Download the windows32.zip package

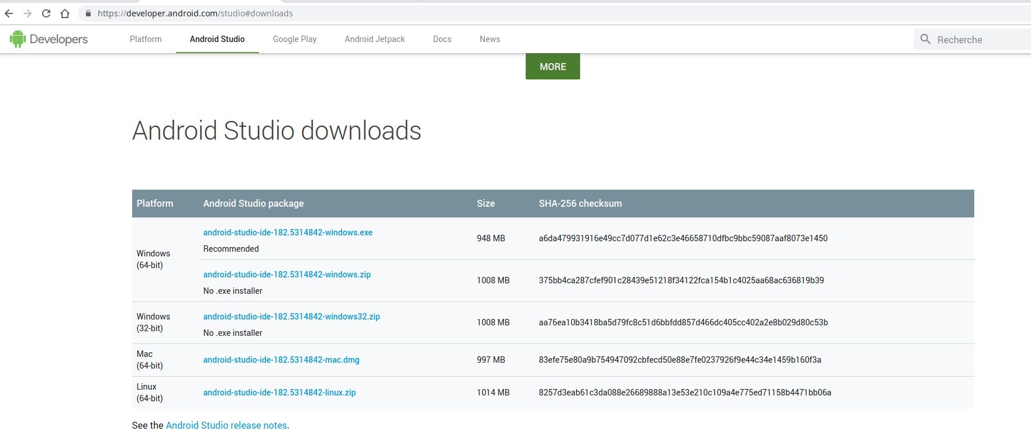click(x=292, y=317)
